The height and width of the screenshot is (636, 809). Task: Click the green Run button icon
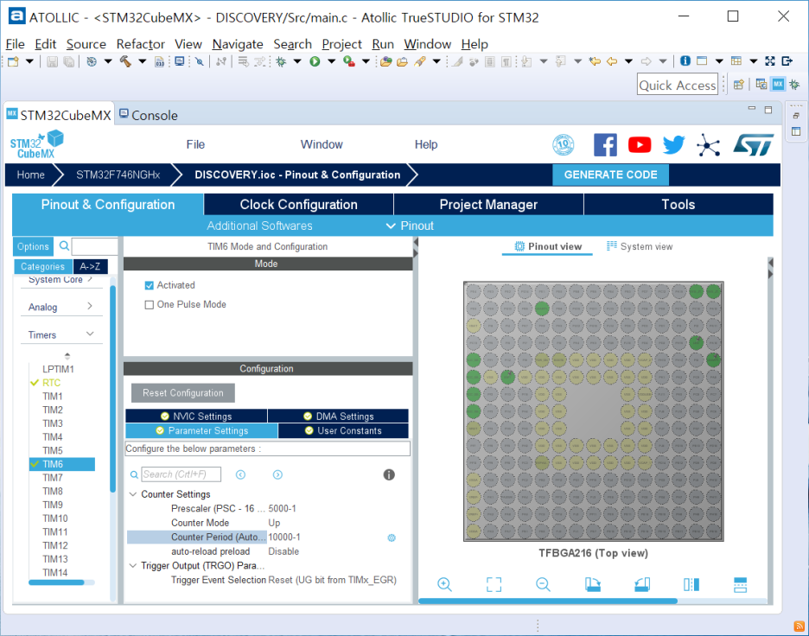(x=315, y=61)
